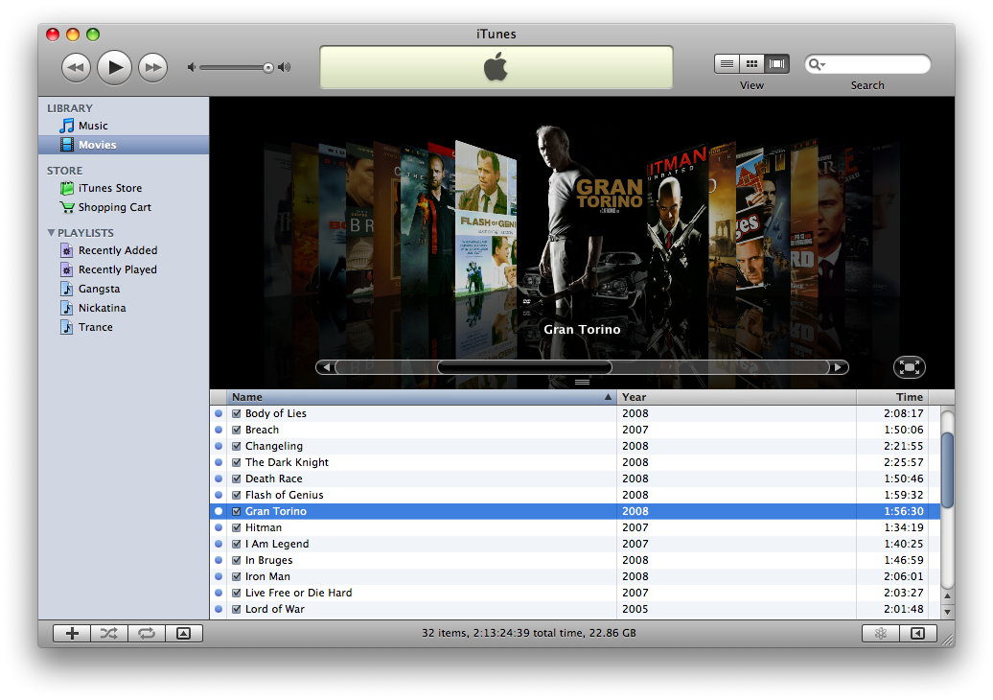Switch to grid view

pyautogui.click(x=751, y=64)
